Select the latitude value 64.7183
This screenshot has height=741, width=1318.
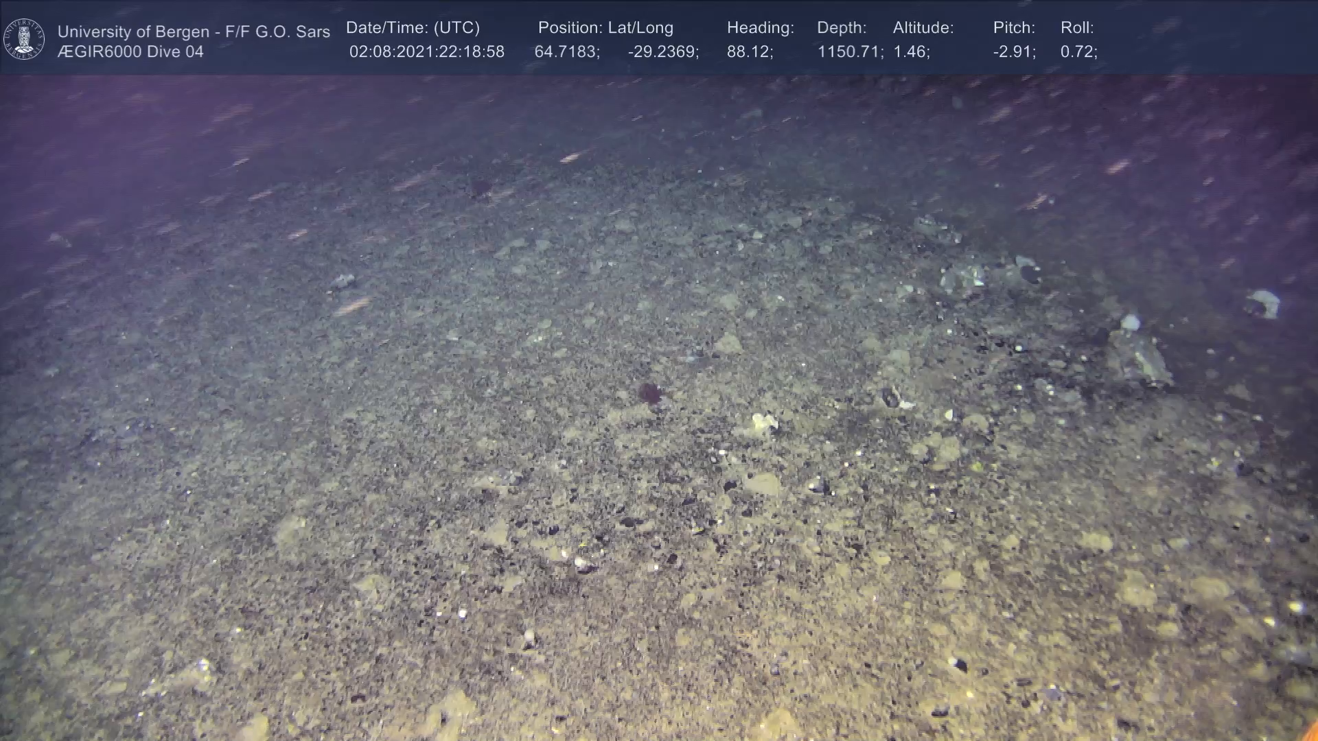(566, 52)
